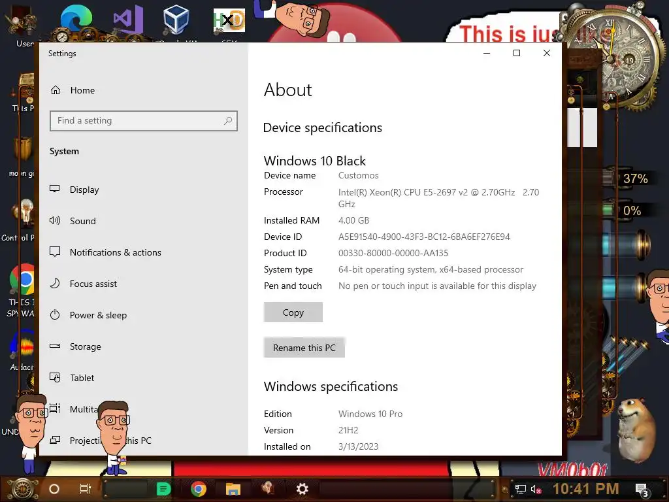This screenshot has height=502, width=669.
Task: Open Focus assist settings
Action: tap(93, 284)
